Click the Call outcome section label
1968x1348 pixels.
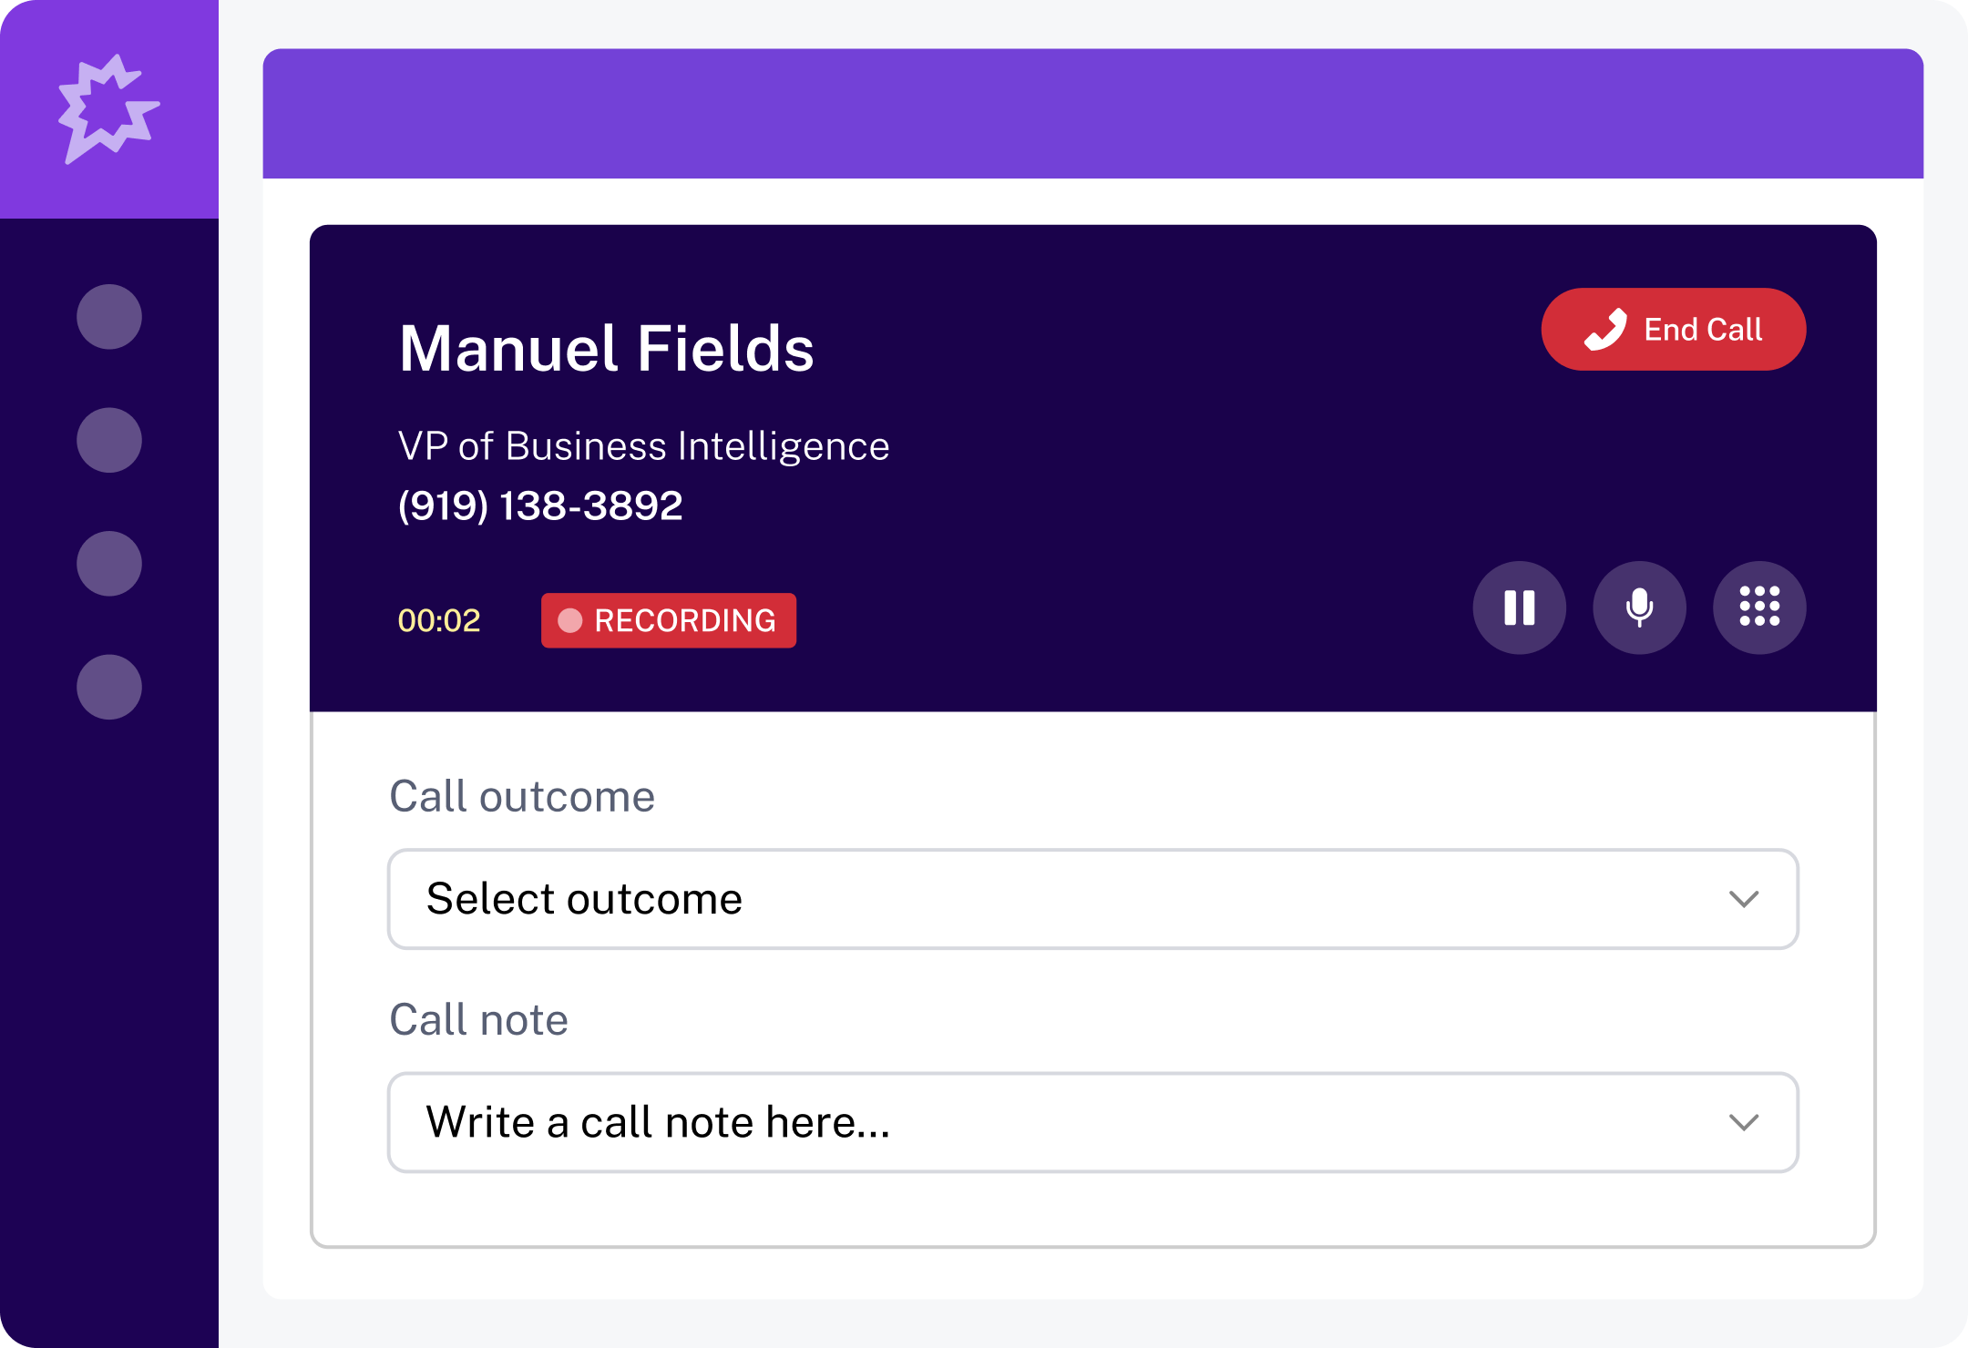tap(523, 795)
